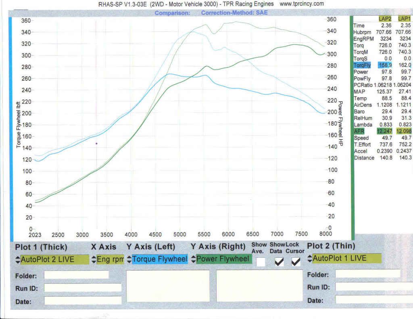The width and height of the screenshot is (413, 319).
Task: Open the Eng rpm X Axis selector
Action: pyautogui.click(x=110, y=259)
